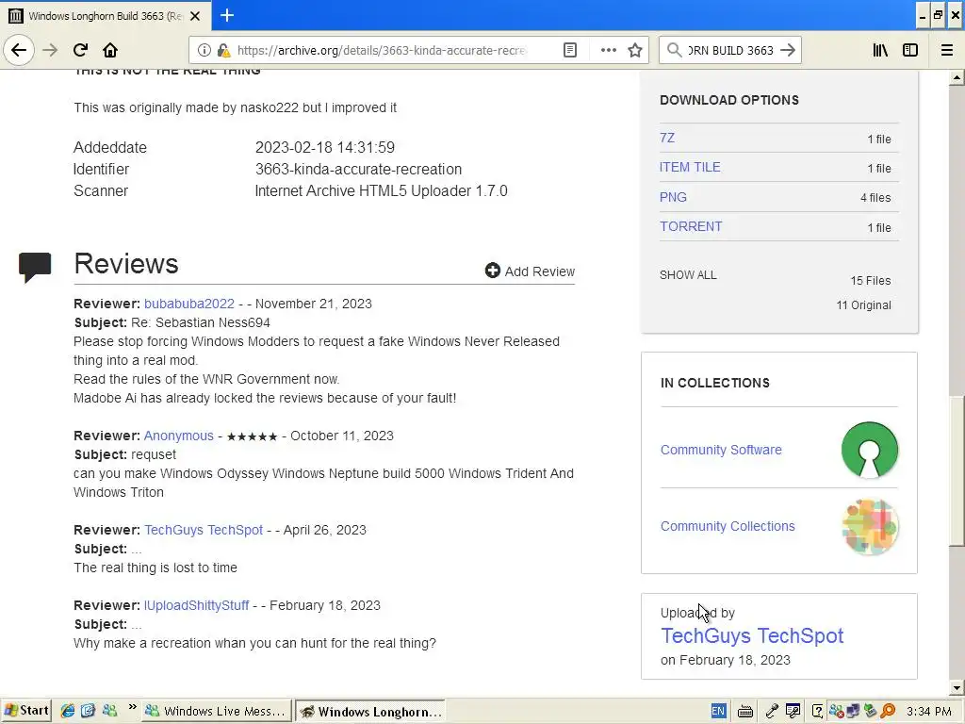The height and width of the screenshot is (724, 965).
Task: Go back with the browser back arrow
Action: 19,50
